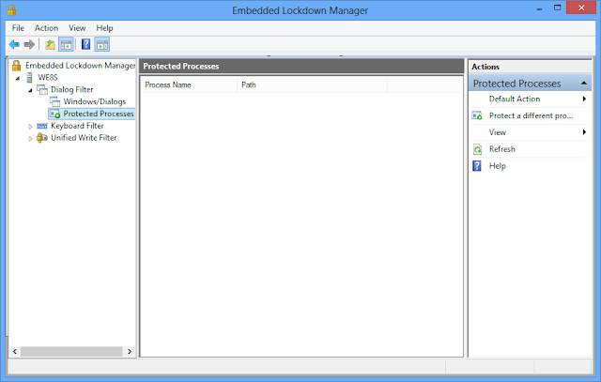Click the Back arrow toolbar icon
The width and height of the screenshot is (601, 382).
[x=14, y=44]
